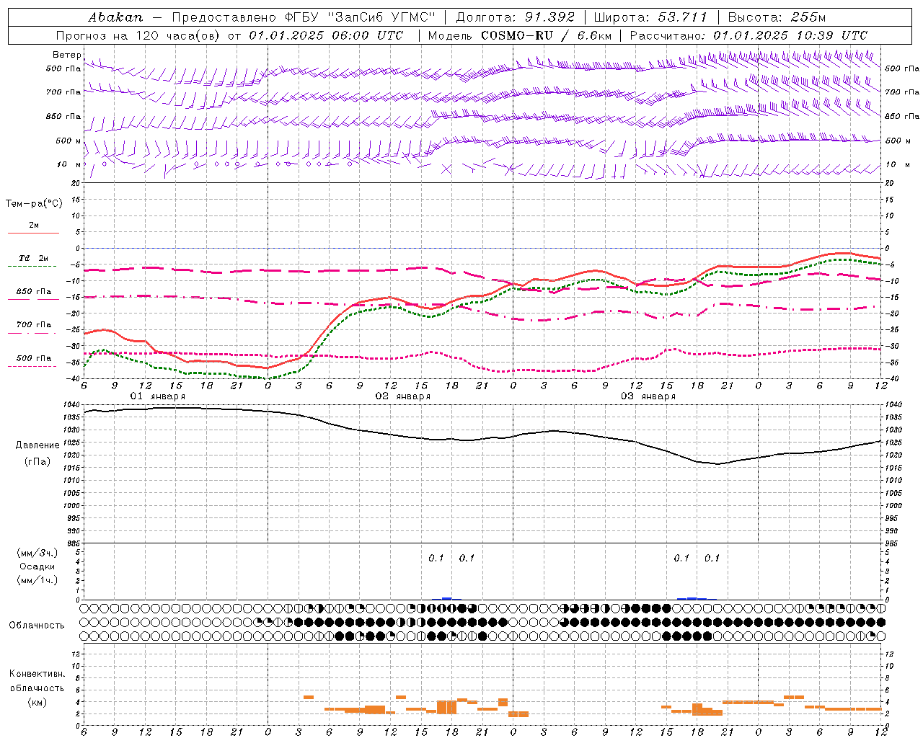This screenshot has height=738, width=923.
Task: Click '-40' on the left temperature axis
Action: (x=74, y=379)
